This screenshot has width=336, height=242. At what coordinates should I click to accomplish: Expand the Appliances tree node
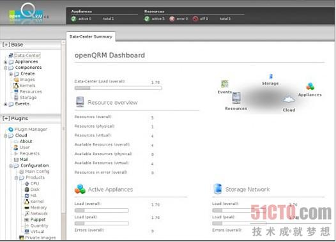tap(6, 62)
